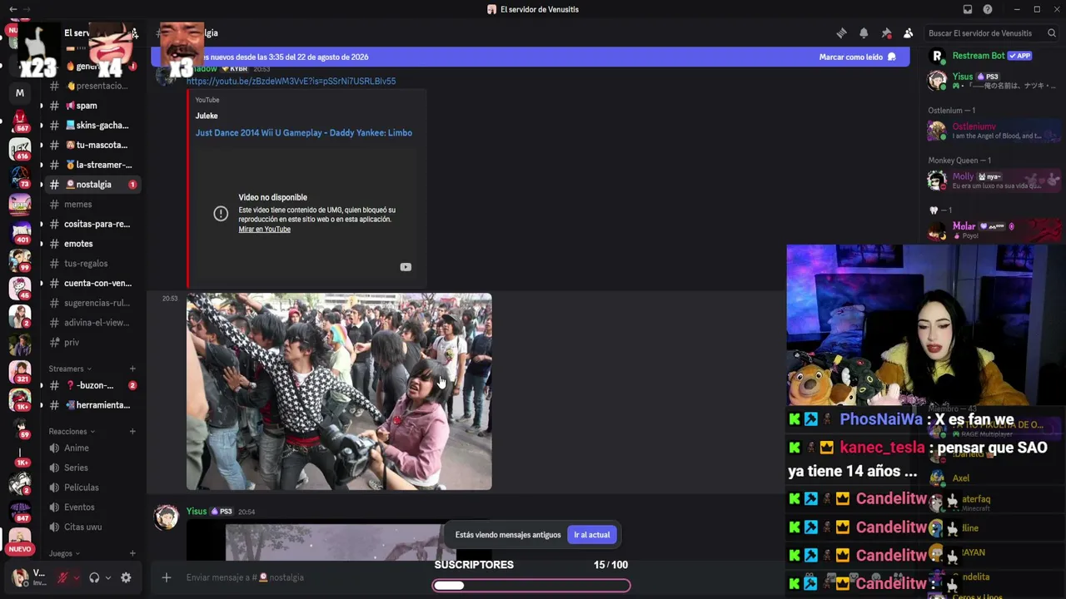Open microphone input options arrow
Viewport: 1066px width, 599px height.
click(77, 577)
